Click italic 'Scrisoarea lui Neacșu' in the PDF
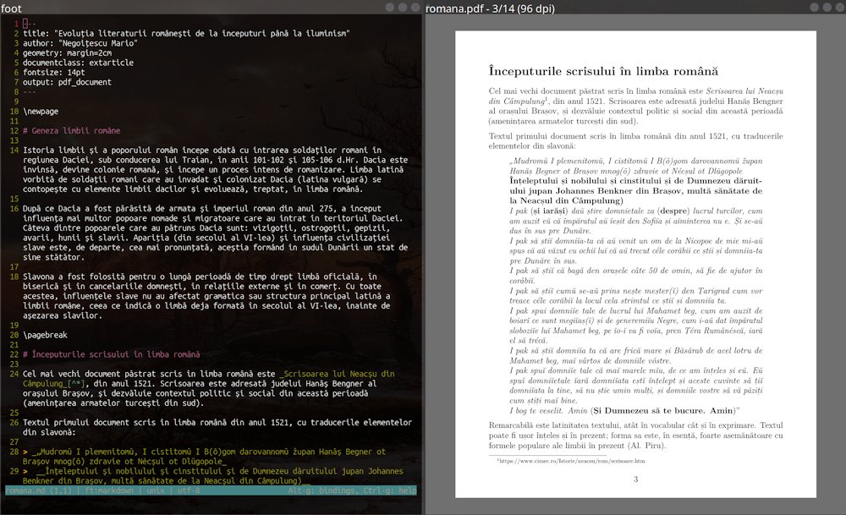846x515 pixels. [x=744, y=91]
